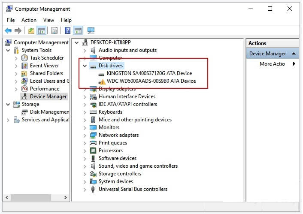Open the Action menu

click(29, 20)
